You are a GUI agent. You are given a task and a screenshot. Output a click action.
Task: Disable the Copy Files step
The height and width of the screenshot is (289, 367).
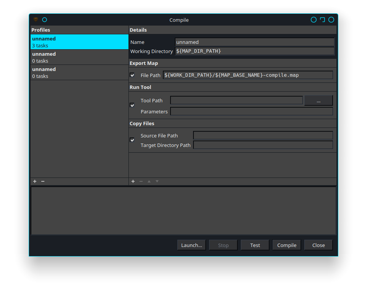coord(132,140)
